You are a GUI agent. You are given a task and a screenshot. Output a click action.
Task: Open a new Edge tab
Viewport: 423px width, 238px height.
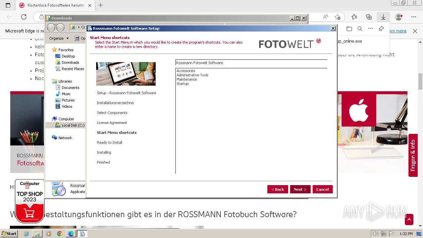coord(101,5)
